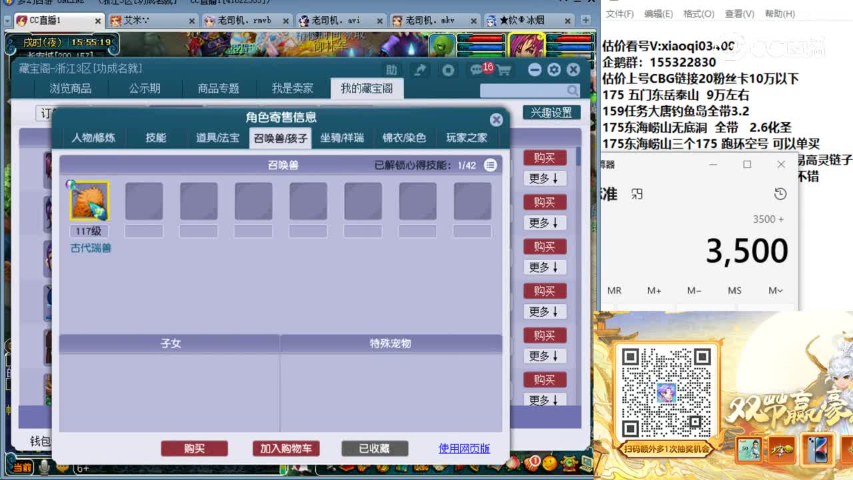Open Notepad 文件(F) menu
The width and height of the screenshot is (853, 480).
click(x=620, y=13)
